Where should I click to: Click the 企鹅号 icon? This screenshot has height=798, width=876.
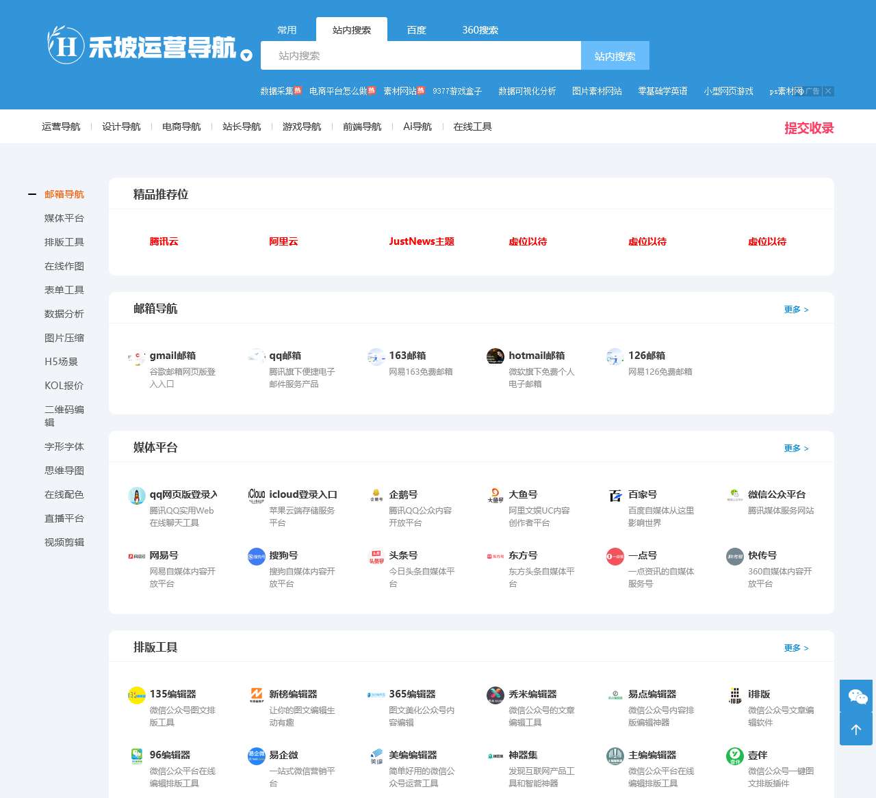click(376, 496)
